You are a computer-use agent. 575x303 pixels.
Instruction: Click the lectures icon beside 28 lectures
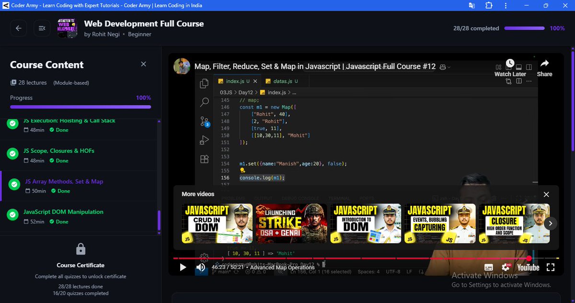click(13, 83)
